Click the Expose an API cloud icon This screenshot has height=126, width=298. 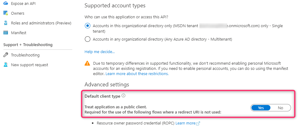[x=6, y=3]
